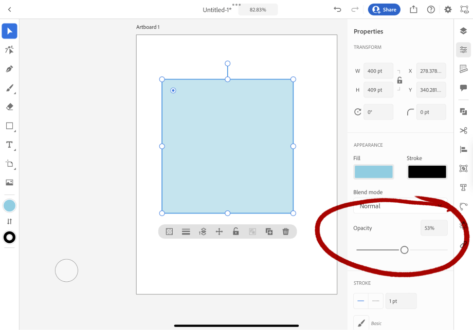The height and width of the screenshot is (330, 473).
Task: Select the Eraser tool
Action: [9, 107]
